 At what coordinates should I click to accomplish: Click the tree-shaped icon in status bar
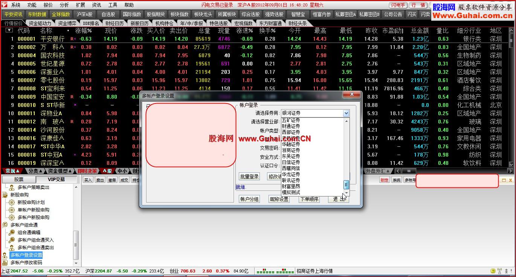click(506, 271)
